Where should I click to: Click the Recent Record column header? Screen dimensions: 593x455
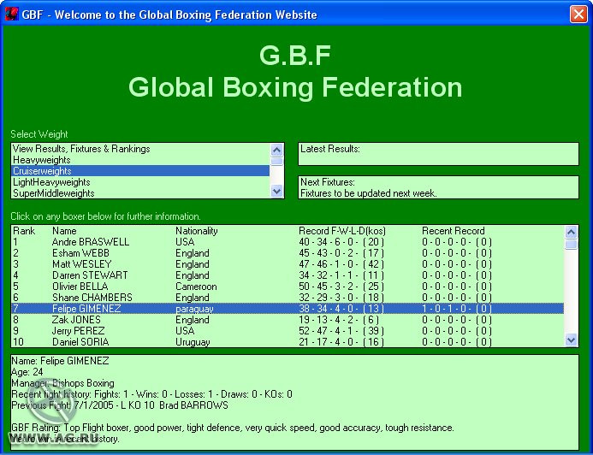(453, 231)
